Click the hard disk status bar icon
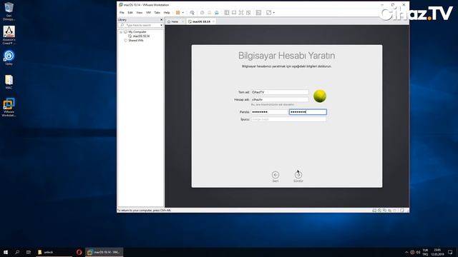 click(374, 211)
